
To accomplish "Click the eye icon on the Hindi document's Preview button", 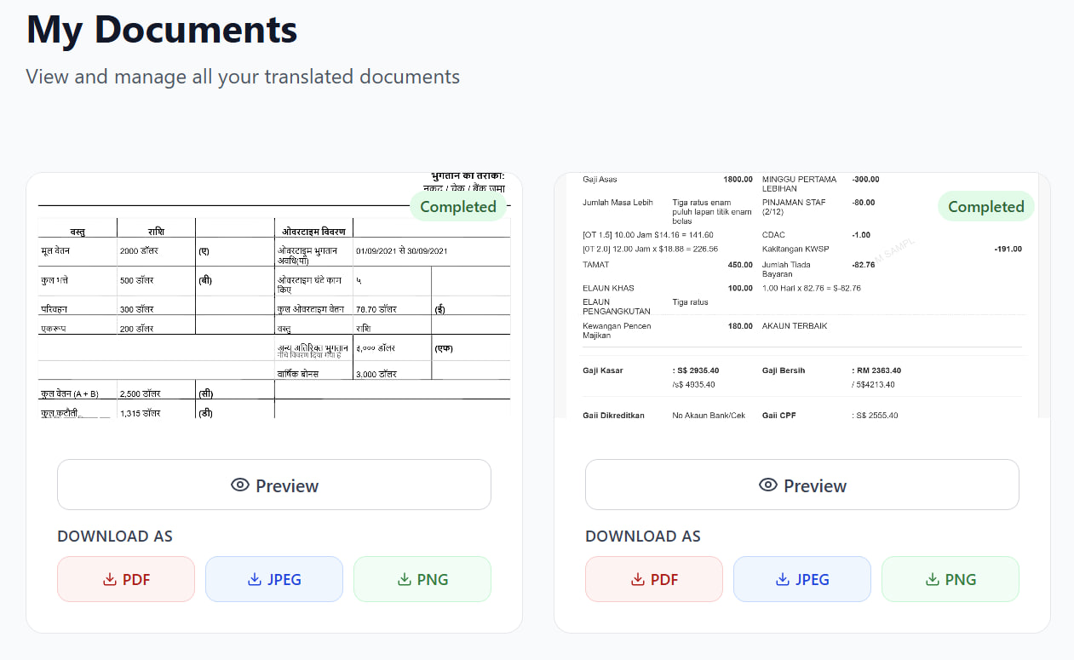I will pos(240,485).
